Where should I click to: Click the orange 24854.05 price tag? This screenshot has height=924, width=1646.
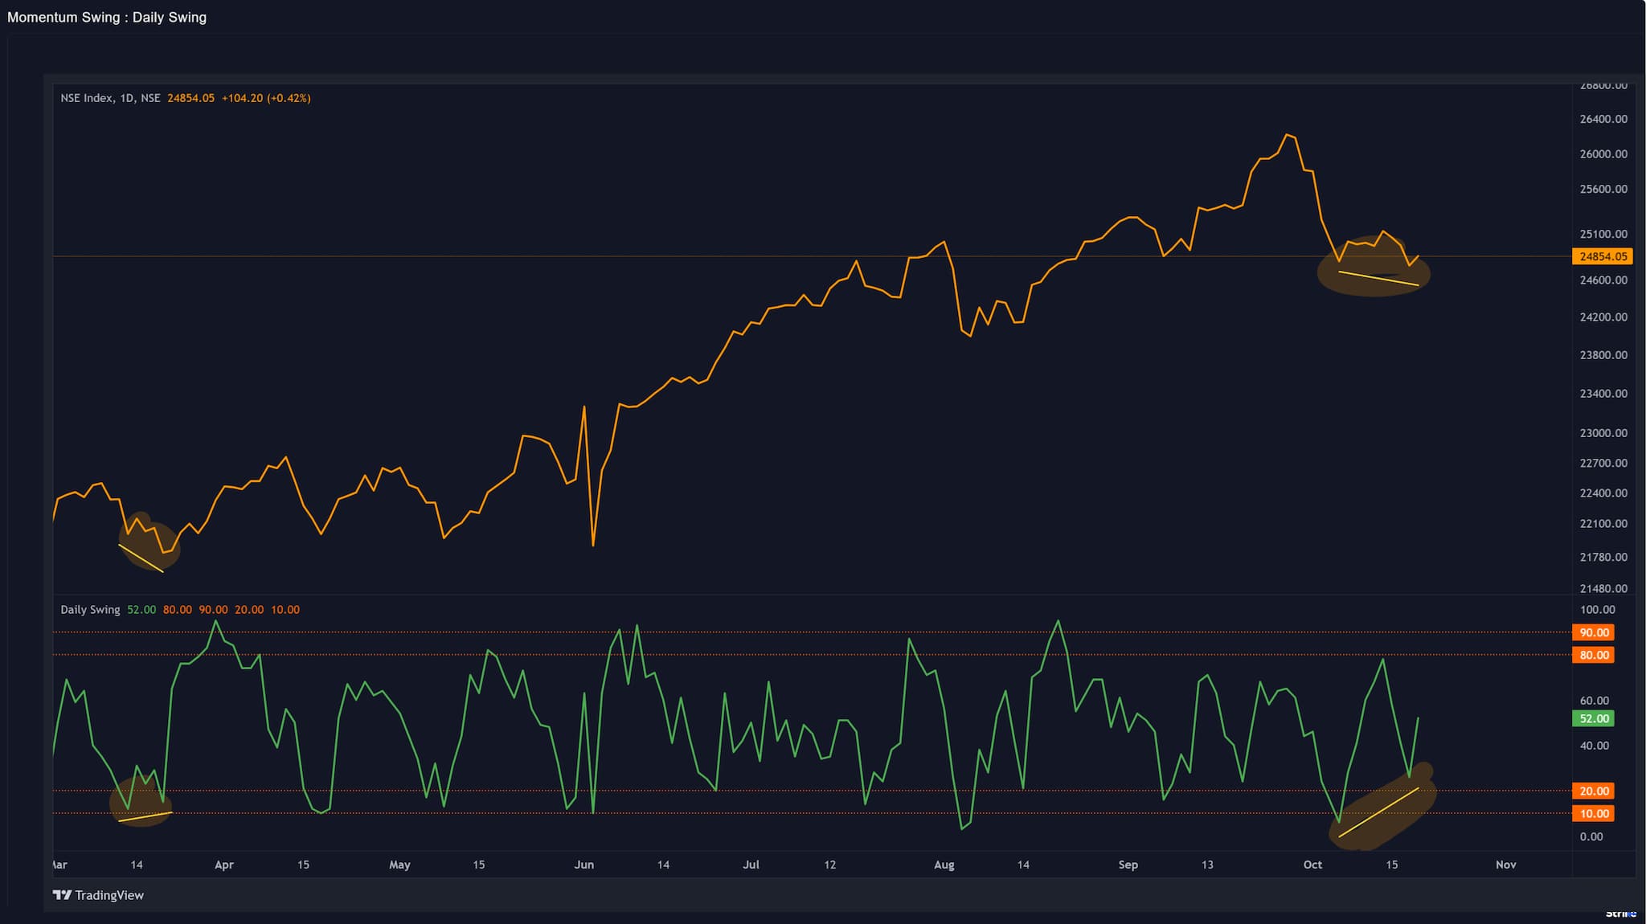click(1602, 256)
